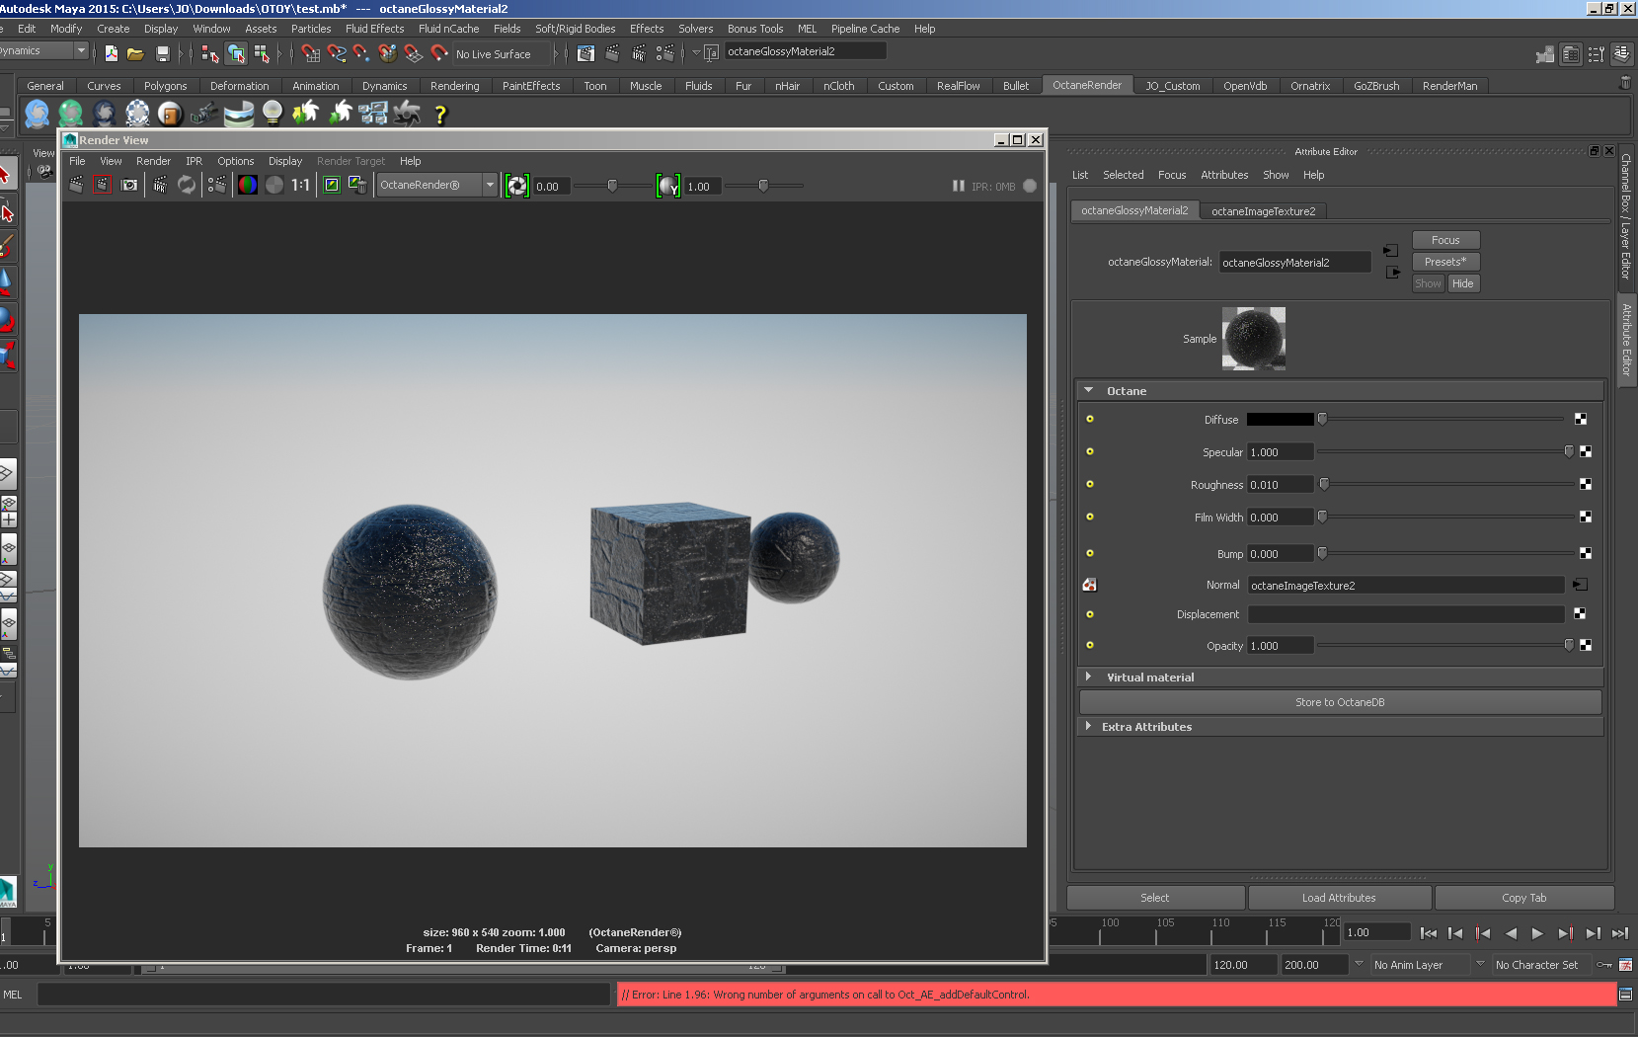Open the IPR menu in Render View

(x=194, y=161)
